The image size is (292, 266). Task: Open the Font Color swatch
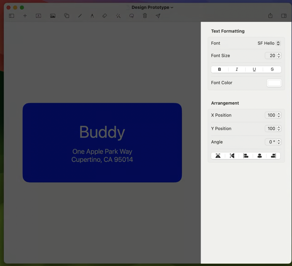click(x=274, y=83)
